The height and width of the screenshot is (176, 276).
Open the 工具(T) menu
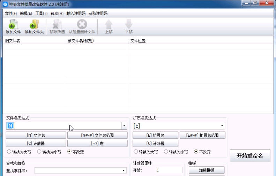(41, 13)
